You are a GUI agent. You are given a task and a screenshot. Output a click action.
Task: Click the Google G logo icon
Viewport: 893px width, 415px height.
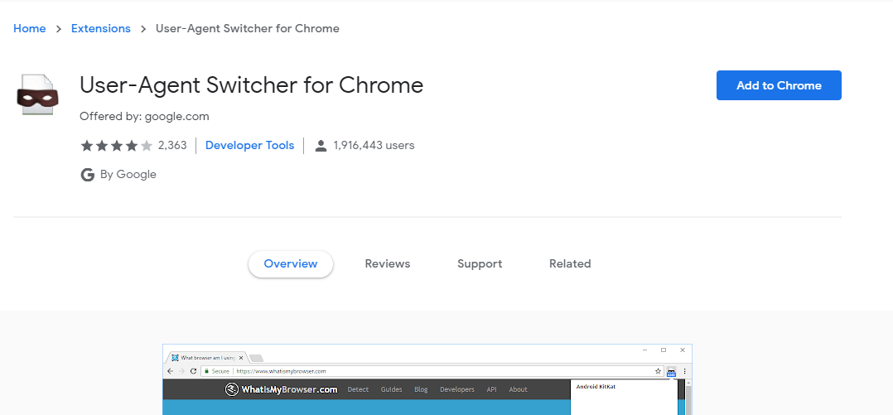coord(87,175)
